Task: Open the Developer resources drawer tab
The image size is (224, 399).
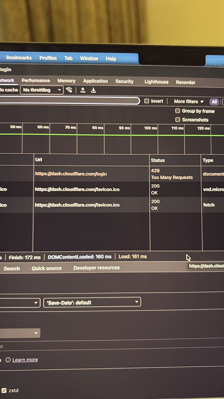Action: point(97,268)
